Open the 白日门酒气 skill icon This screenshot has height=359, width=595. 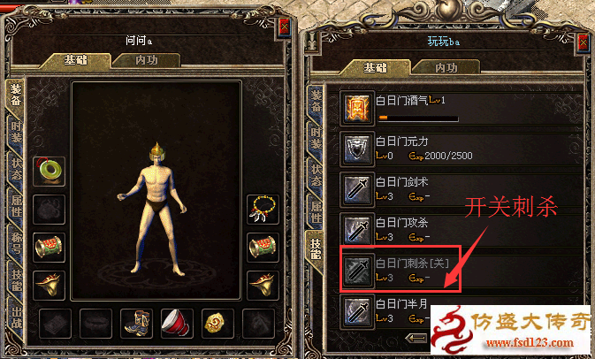click(x=357, y=109)
